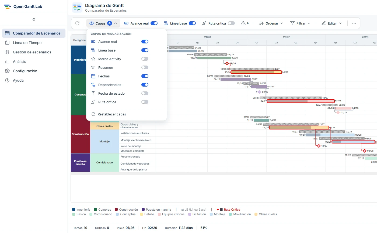
Task: Click the Ruta crítica icon in layers panel
Action: [93, 102]
